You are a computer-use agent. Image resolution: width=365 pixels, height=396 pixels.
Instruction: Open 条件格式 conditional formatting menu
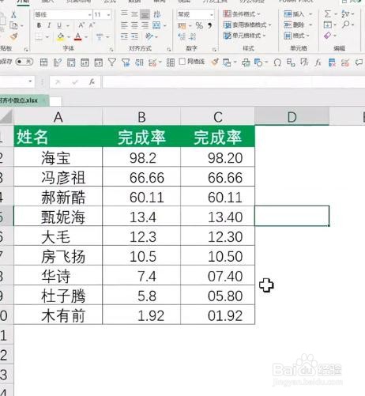pyautogui.click(x=242, y=13)
